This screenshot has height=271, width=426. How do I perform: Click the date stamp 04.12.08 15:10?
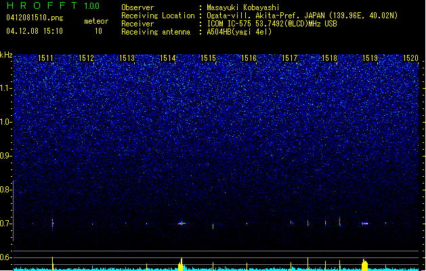(35, 30)
